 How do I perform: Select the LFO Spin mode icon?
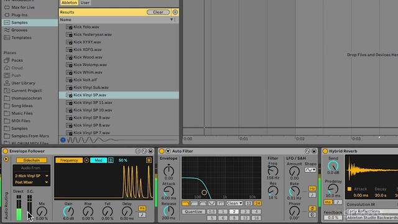tap(312, 215)
